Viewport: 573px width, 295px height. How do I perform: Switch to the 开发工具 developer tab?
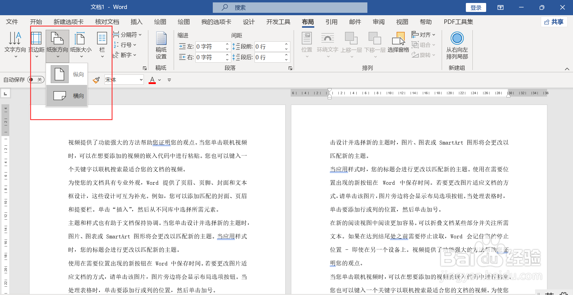click(278, 22)
